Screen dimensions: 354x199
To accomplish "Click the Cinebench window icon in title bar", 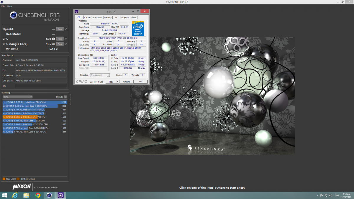I will pyautogui.click(x=2, y=2).
